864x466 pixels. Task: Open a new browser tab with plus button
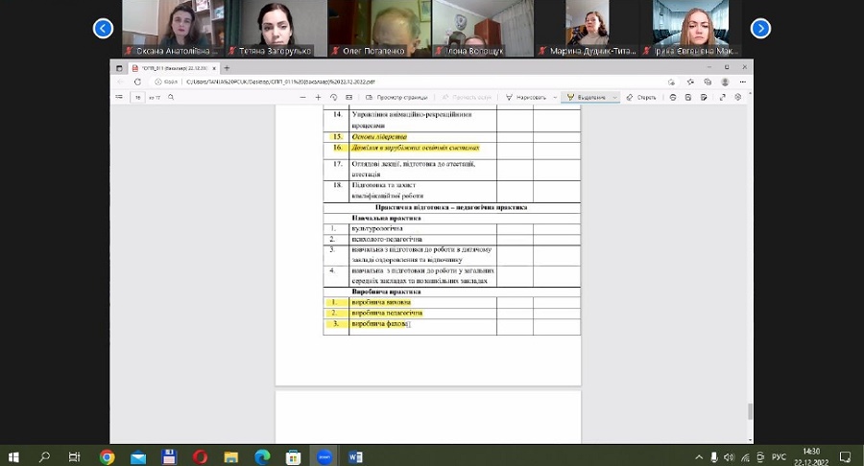(x=227, y=69)
